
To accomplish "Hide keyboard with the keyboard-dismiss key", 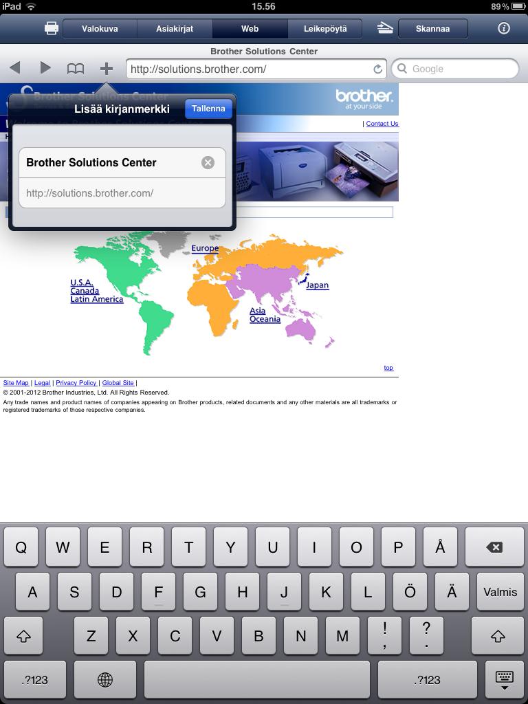I will 505,680.
